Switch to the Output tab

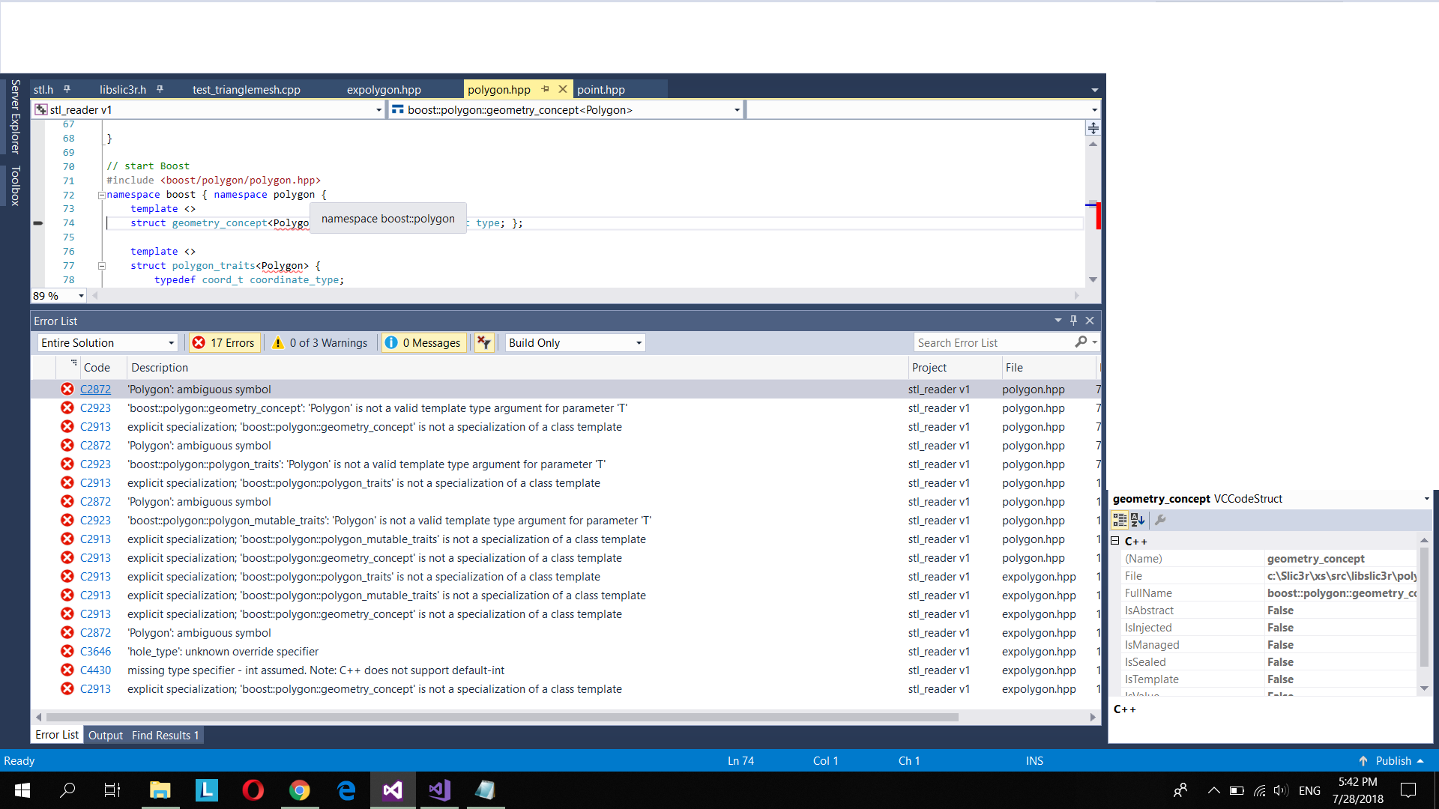point(105,735)
